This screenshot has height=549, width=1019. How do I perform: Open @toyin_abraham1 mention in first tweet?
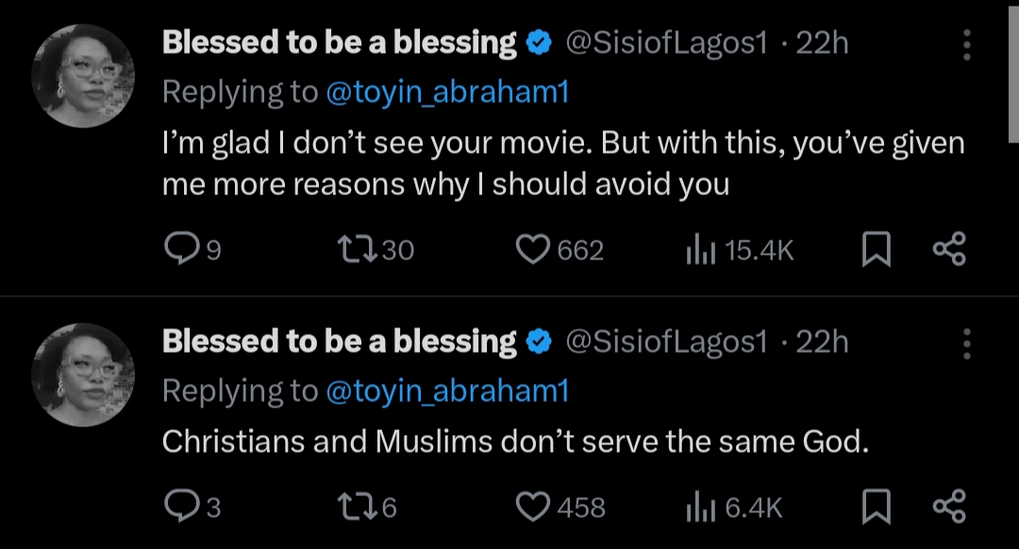446,91
